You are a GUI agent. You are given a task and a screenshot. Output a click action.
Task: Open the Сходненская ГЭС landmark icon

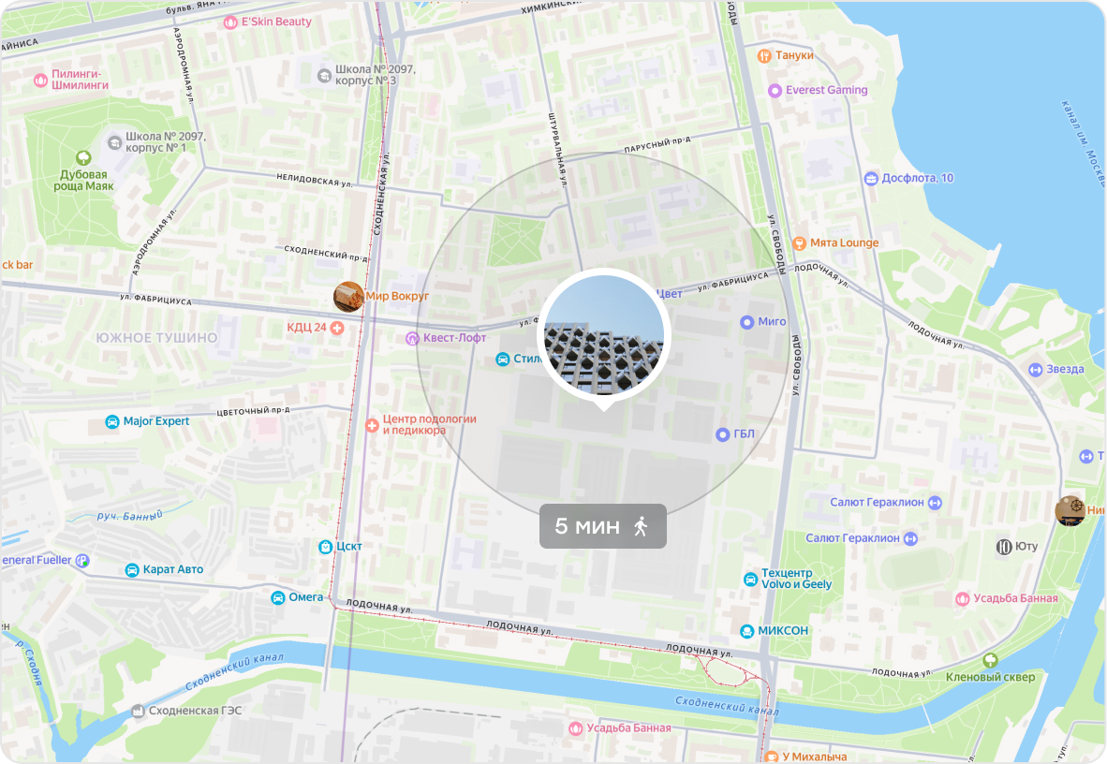pyautogui.click(x=138, y=711)
